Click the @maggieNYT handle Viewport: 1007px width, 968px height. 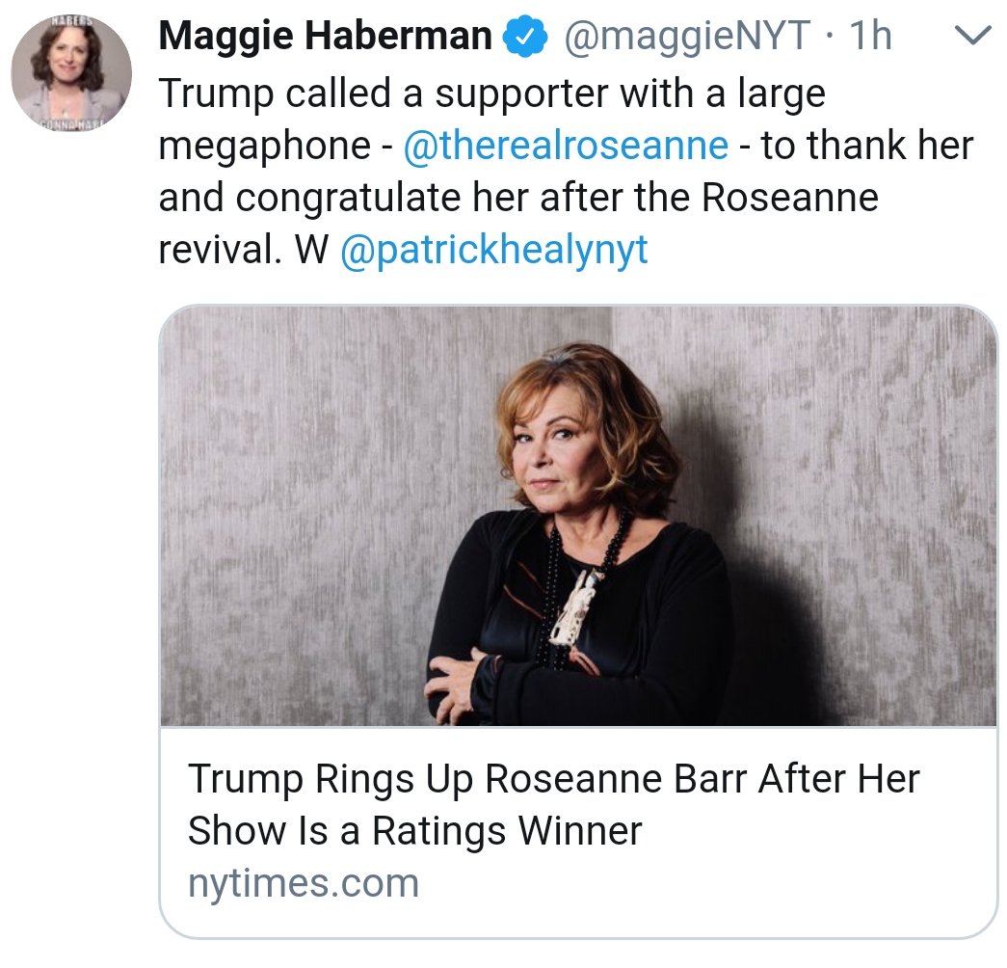pyautogui.click(x=685, y=38)
